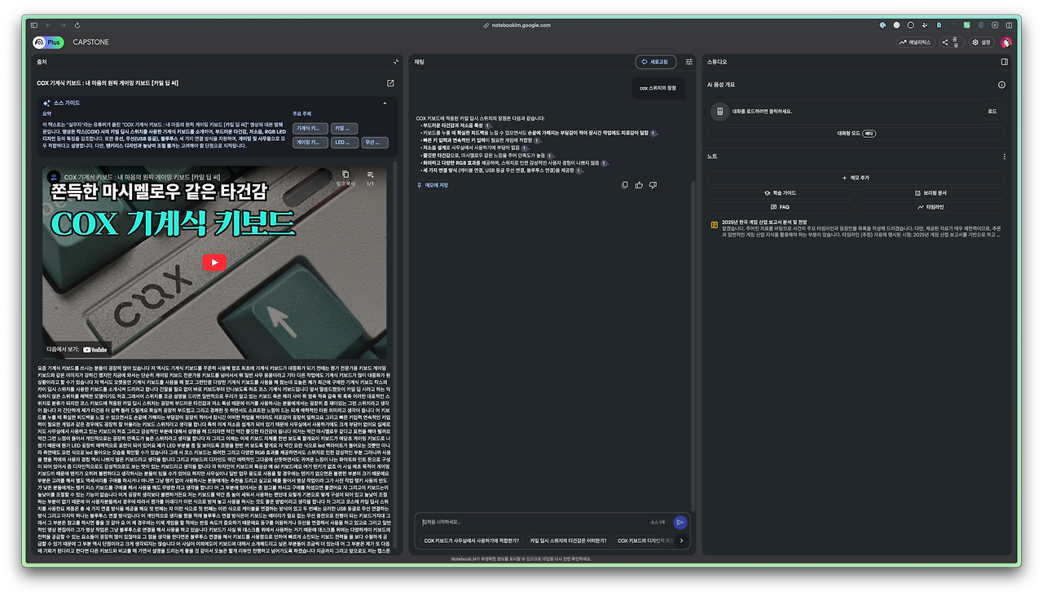The width and height of the screenshot is (1043, 596).
Task: Open 설정 settings
Action: [x=982, y=42]
